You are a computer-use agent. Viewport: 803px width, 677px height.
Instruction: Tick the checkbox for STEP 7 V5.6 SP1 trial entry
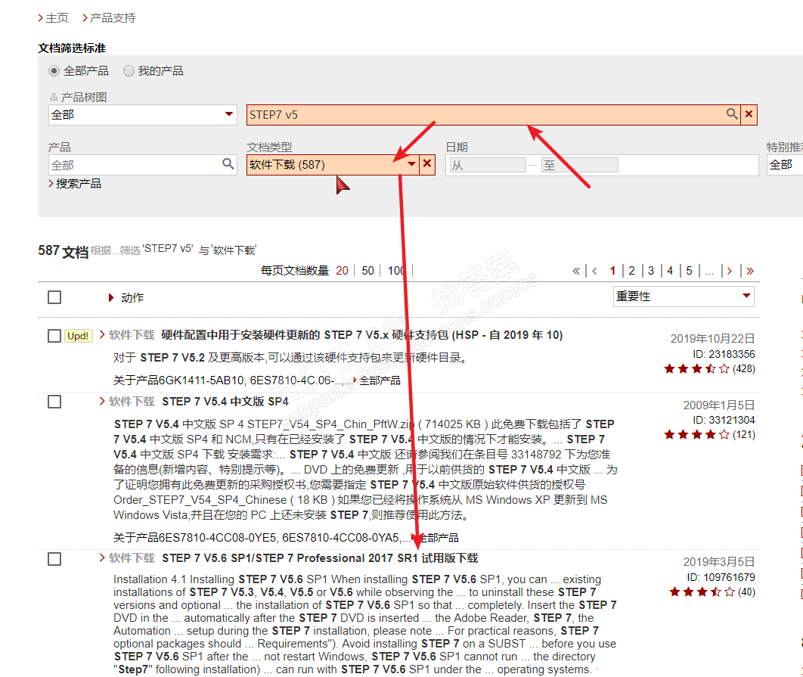(54, 558)
